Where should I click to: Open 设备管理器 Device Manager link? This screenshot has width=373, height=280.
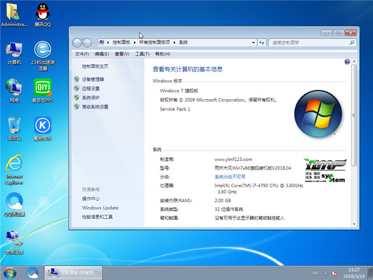pyautogui.click(x=93, y=79)
